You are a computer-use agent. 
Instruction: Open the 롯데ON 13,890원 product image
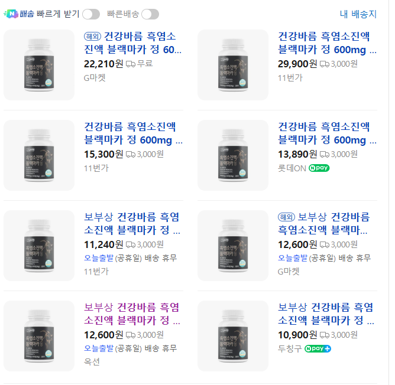(233, 155)
